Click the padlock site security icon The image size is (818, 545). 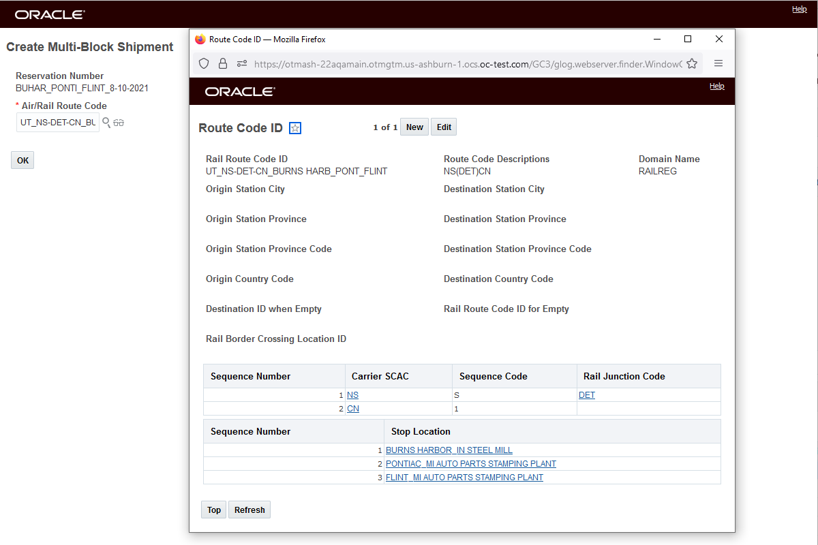tap(222, 63)
